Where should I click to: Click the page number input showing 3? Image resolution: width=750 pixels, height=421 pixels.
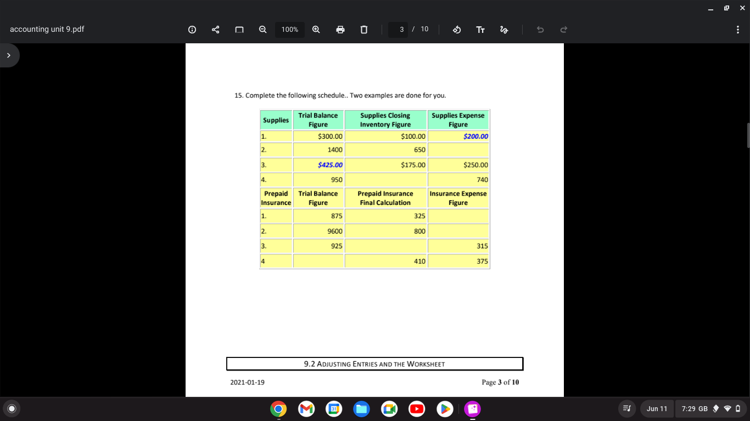tap(401, 29)
